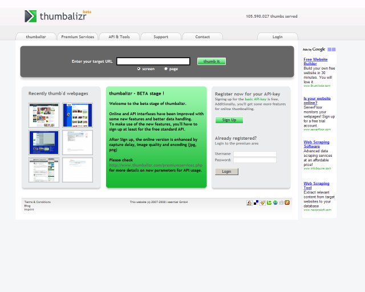Click into the Username field
Viewport: 365px width, 292px height.
click(x=255, y=154)
